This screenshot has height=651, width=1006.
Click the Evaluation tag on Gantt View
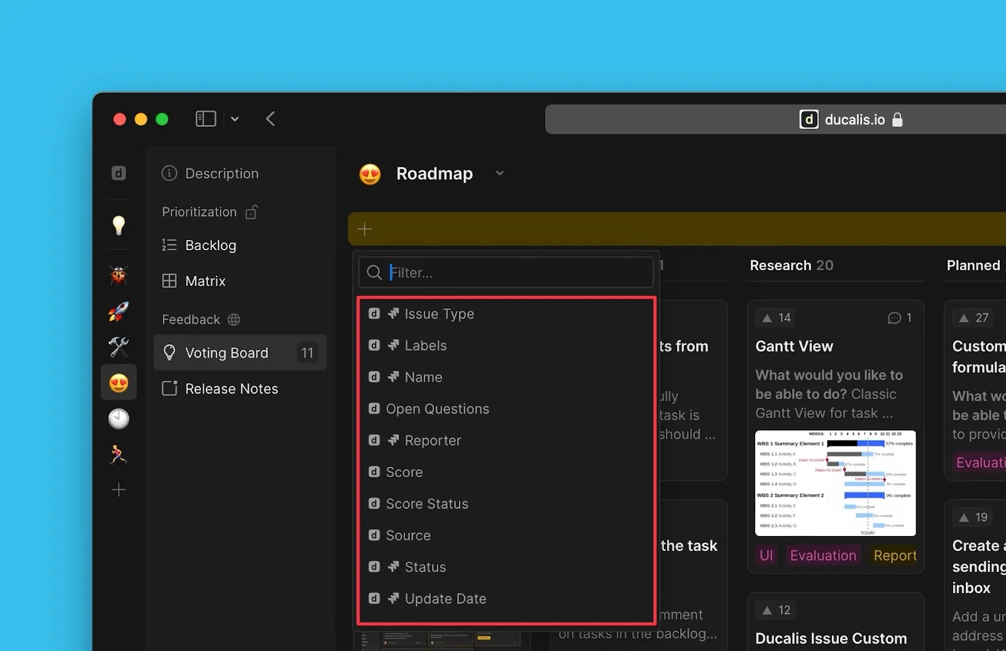[822, 555]
